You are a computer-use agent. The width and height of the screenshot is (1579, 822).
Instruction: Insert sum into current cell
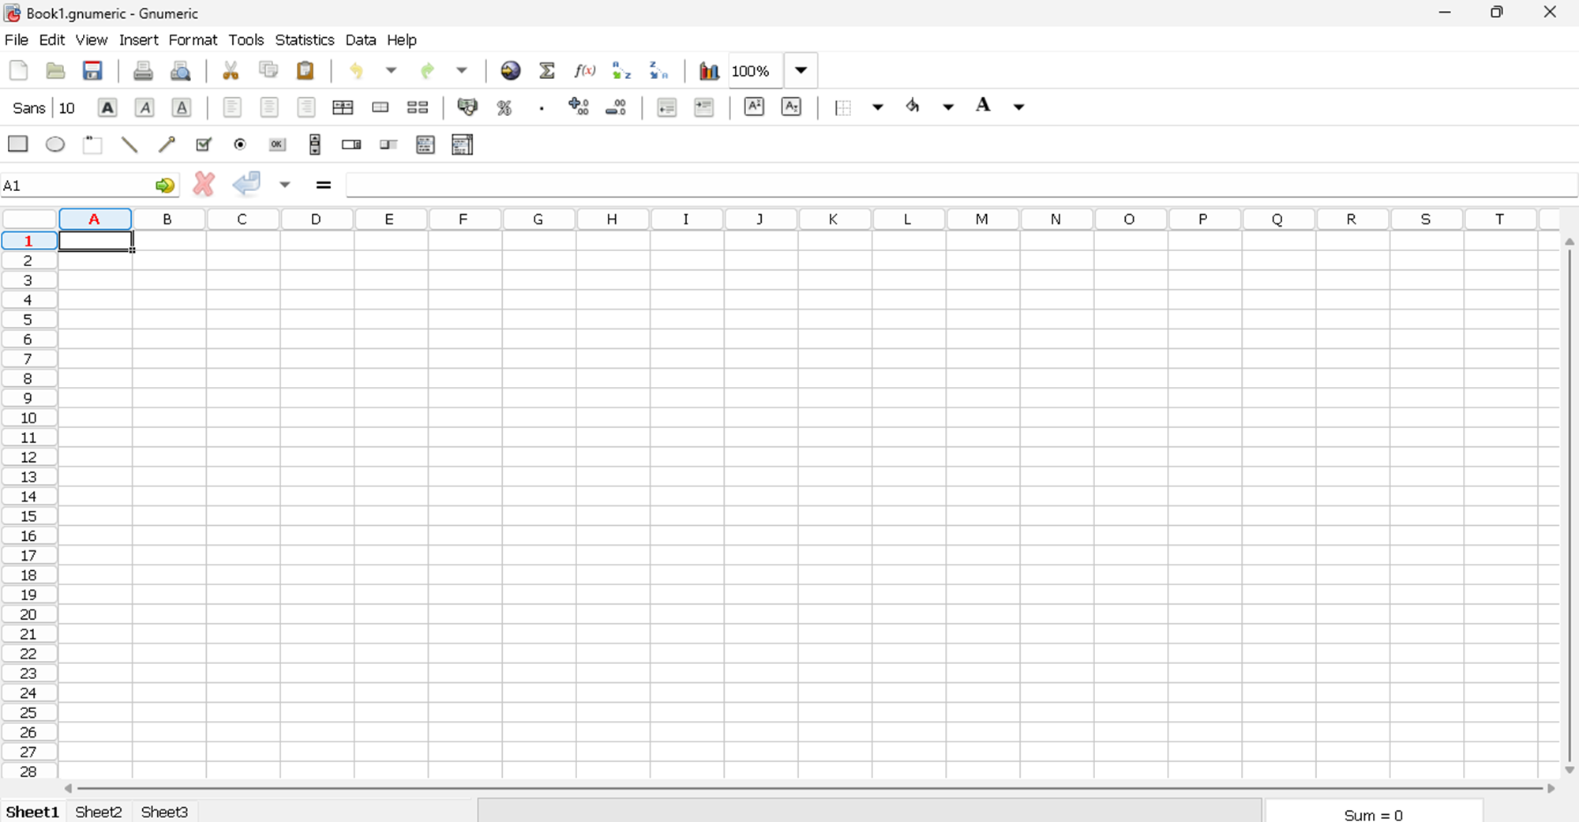(547, 70)
